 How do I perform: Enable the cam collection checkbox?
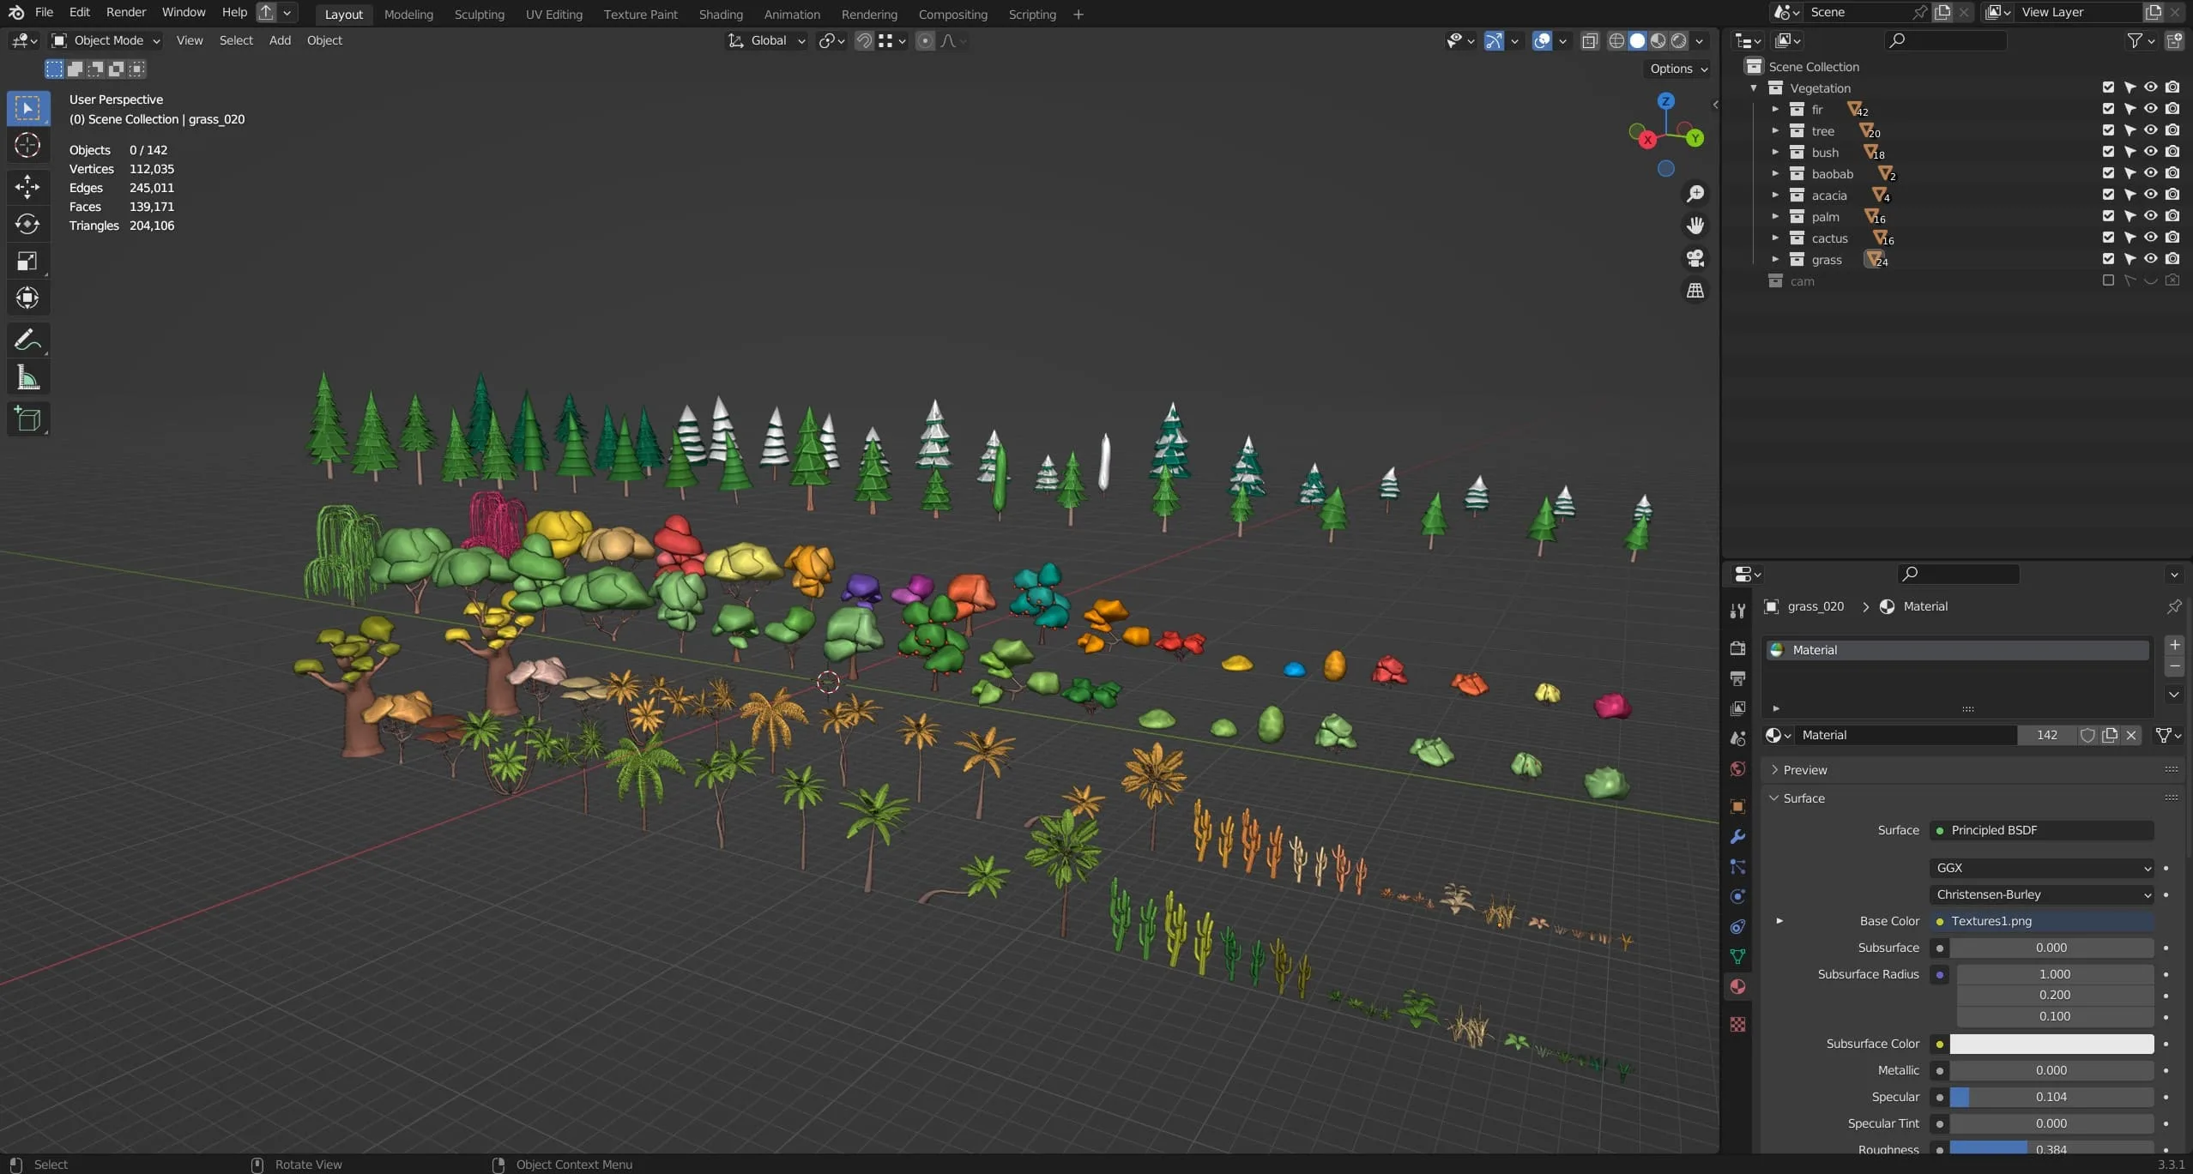click(2108, 280)
